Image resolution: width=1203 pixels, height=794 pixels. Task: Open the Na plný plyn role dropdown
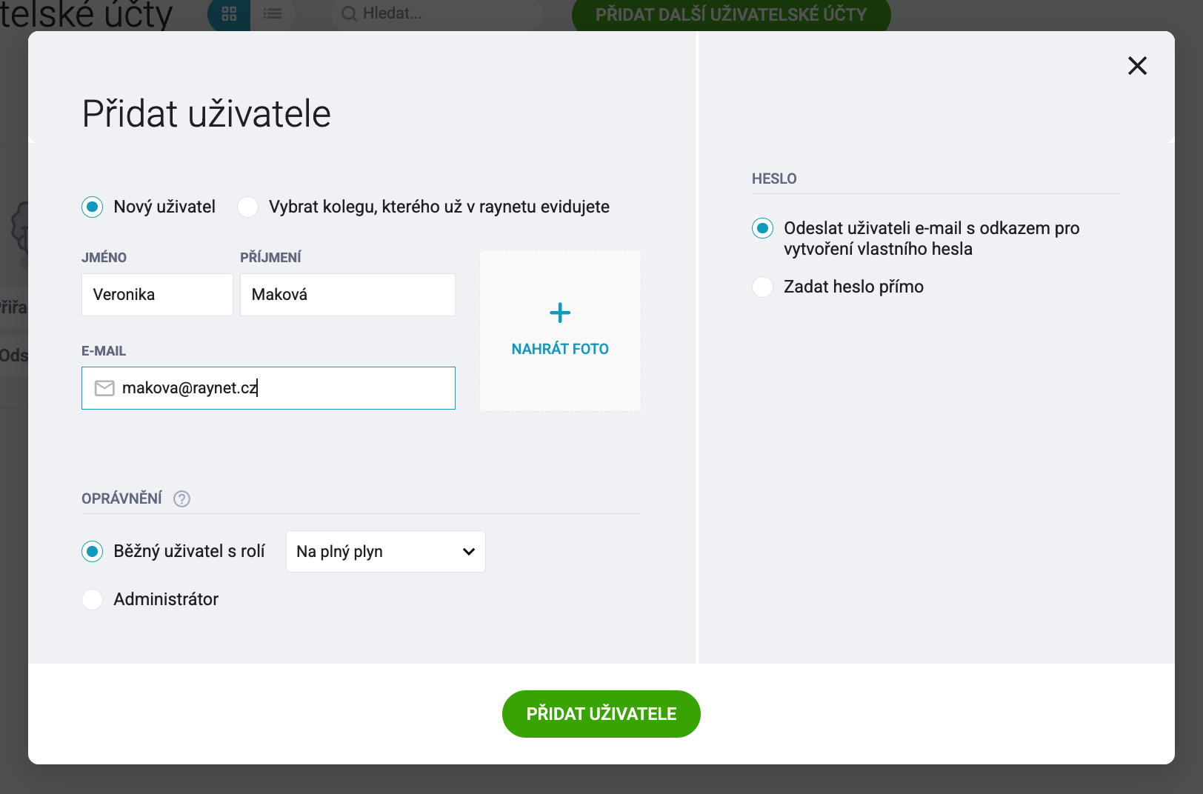(x=386, y=552)
